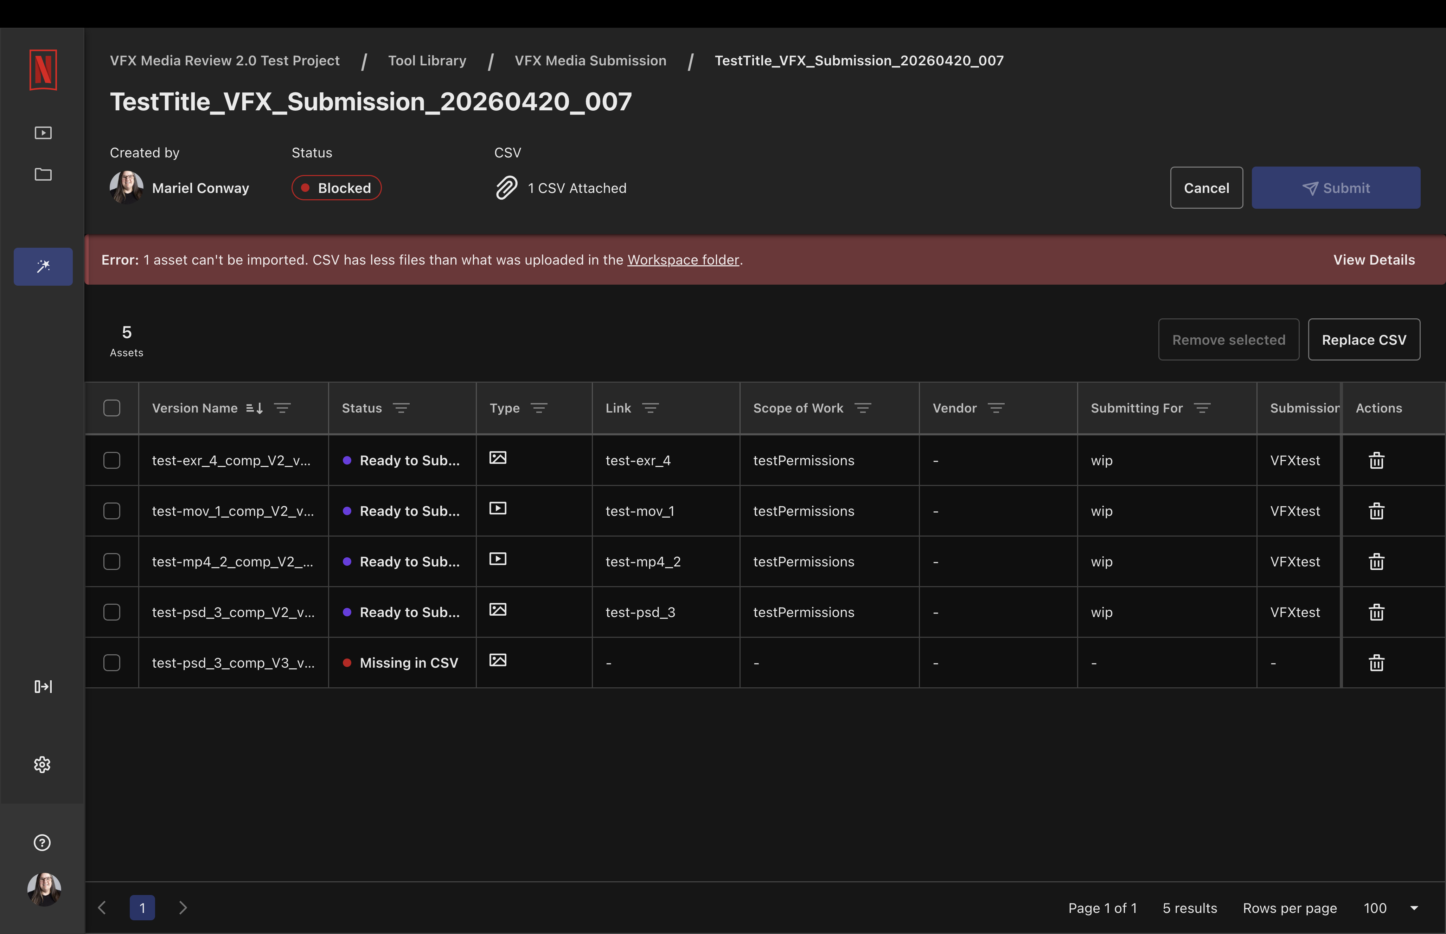
Task: Check the test-mov_1_comp_V2 row checkbox
Action: pyautogui.click(x=112, y=511)
